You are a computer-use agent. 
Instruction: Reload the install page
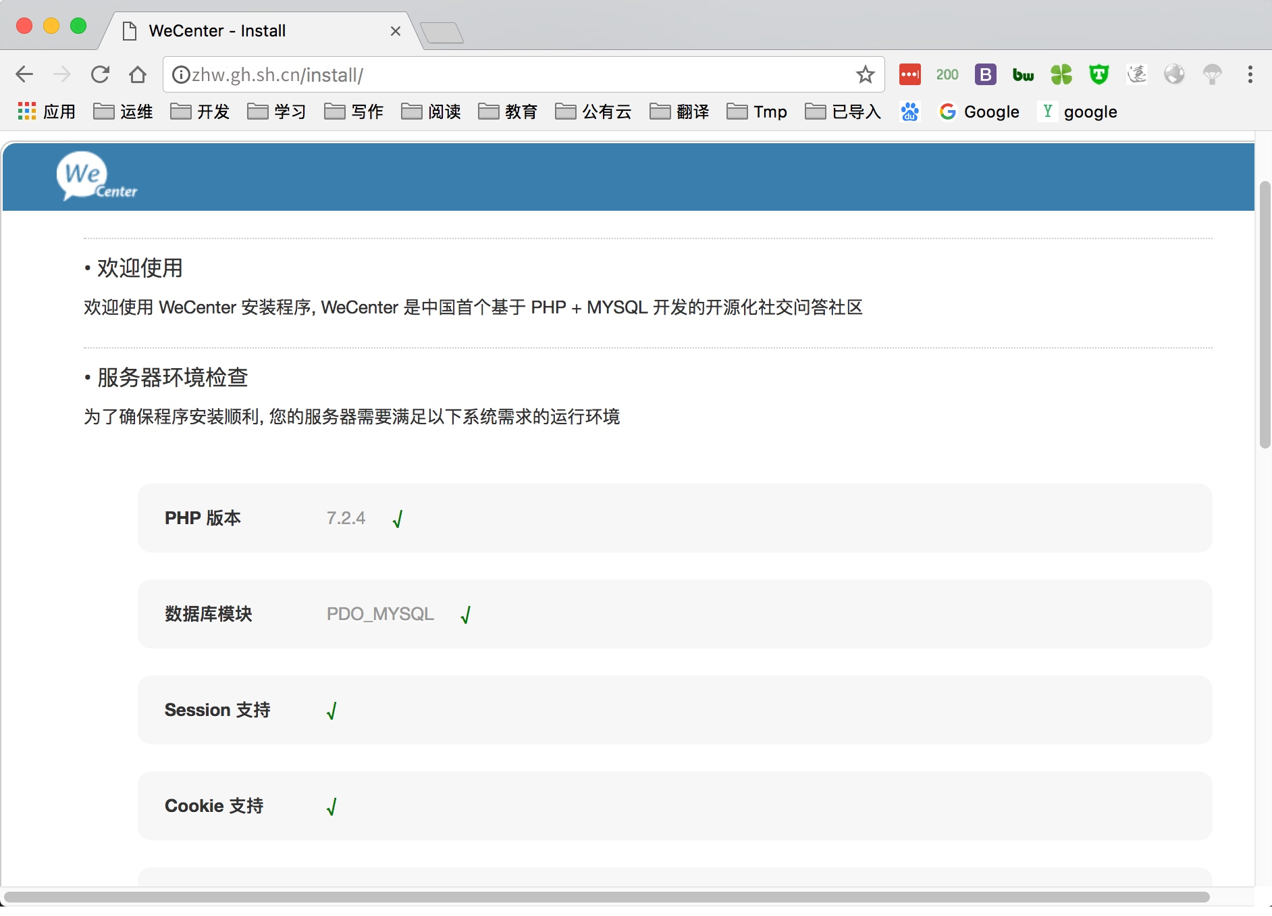tap(100, 74)
